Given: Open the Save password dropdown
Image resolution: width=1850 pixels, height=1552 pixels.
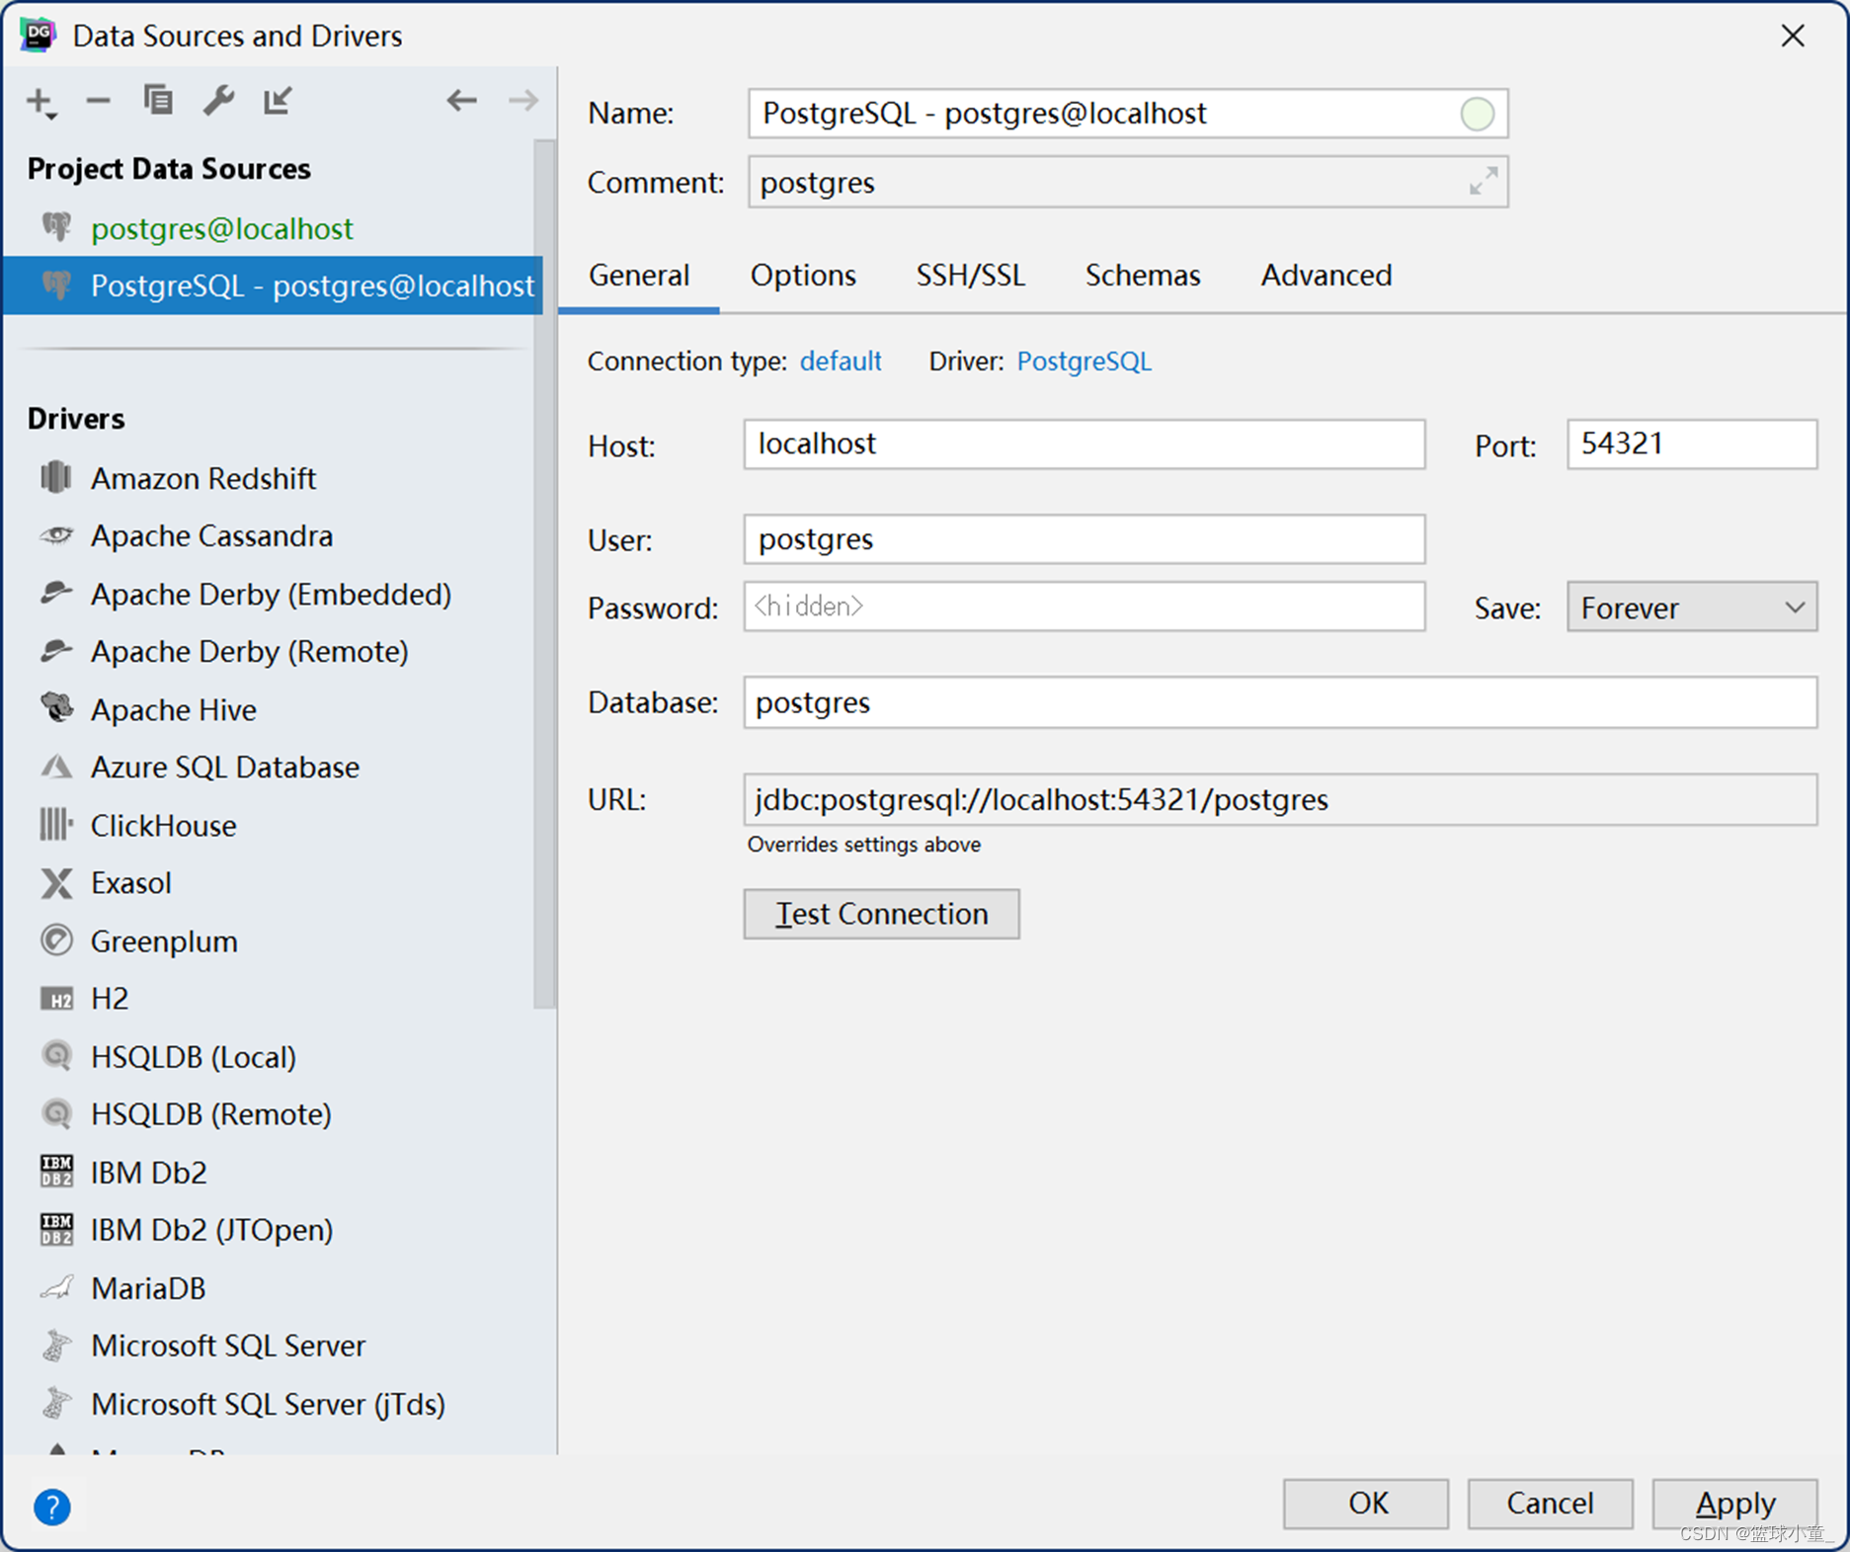Looking at the screenshot, I should 1691,607.
